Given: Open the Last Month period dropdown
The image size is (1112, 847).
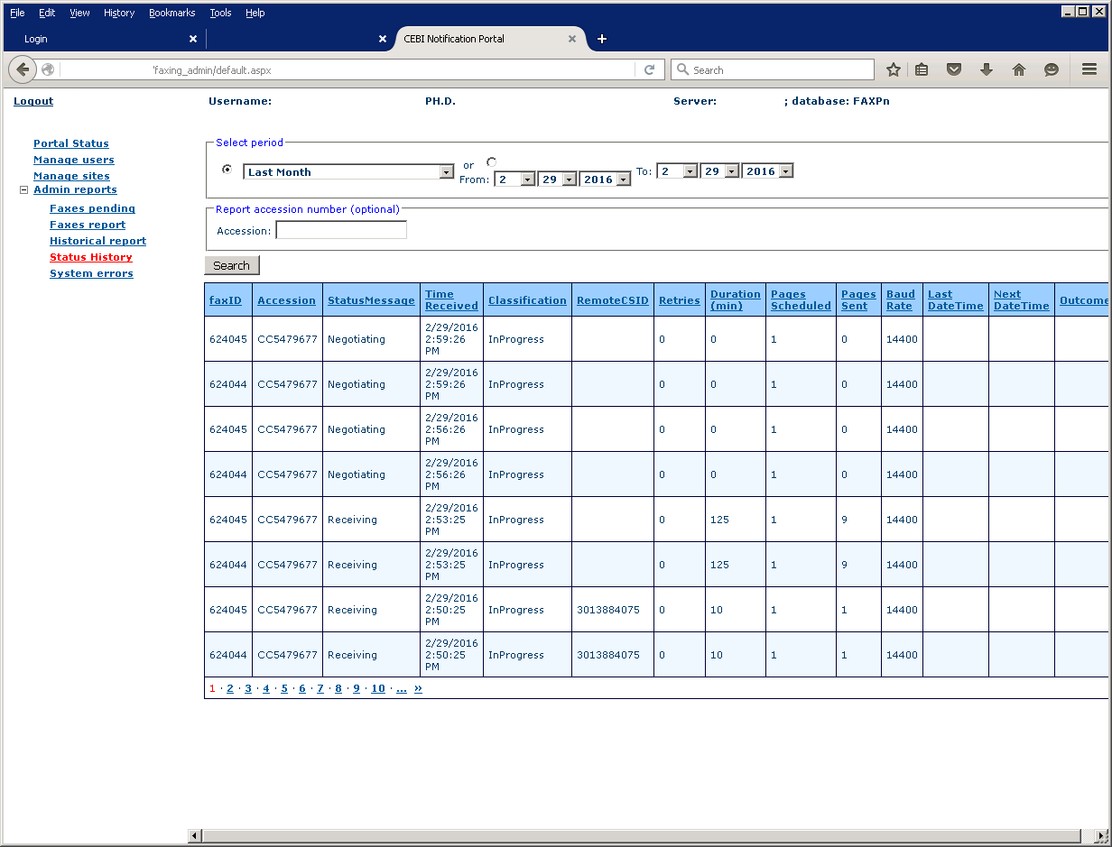Looking at the screenshot, I should coord(348,172).
